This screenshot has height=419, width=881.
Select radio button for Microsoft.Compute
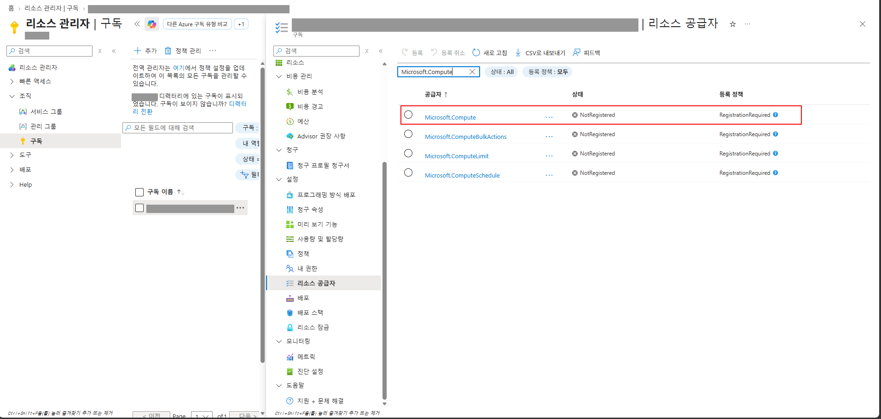click(408, 115)
